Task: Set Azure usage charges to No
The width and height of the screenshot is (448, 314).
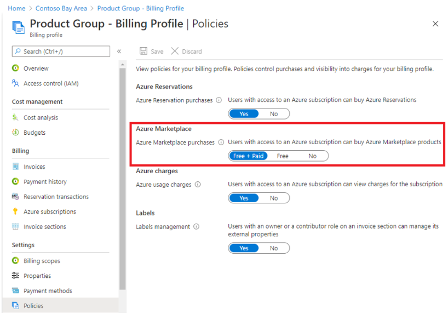Action: [274, 198]
